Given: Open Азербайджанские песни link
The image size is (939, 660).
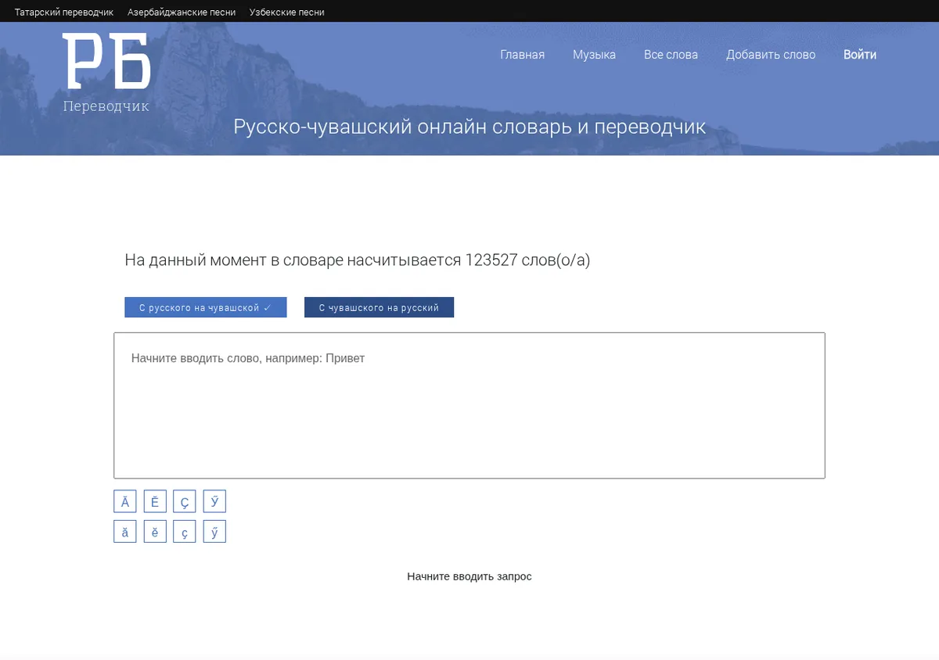Looking at the screenshot, I should pyautogui.click(x=182, y=13).
